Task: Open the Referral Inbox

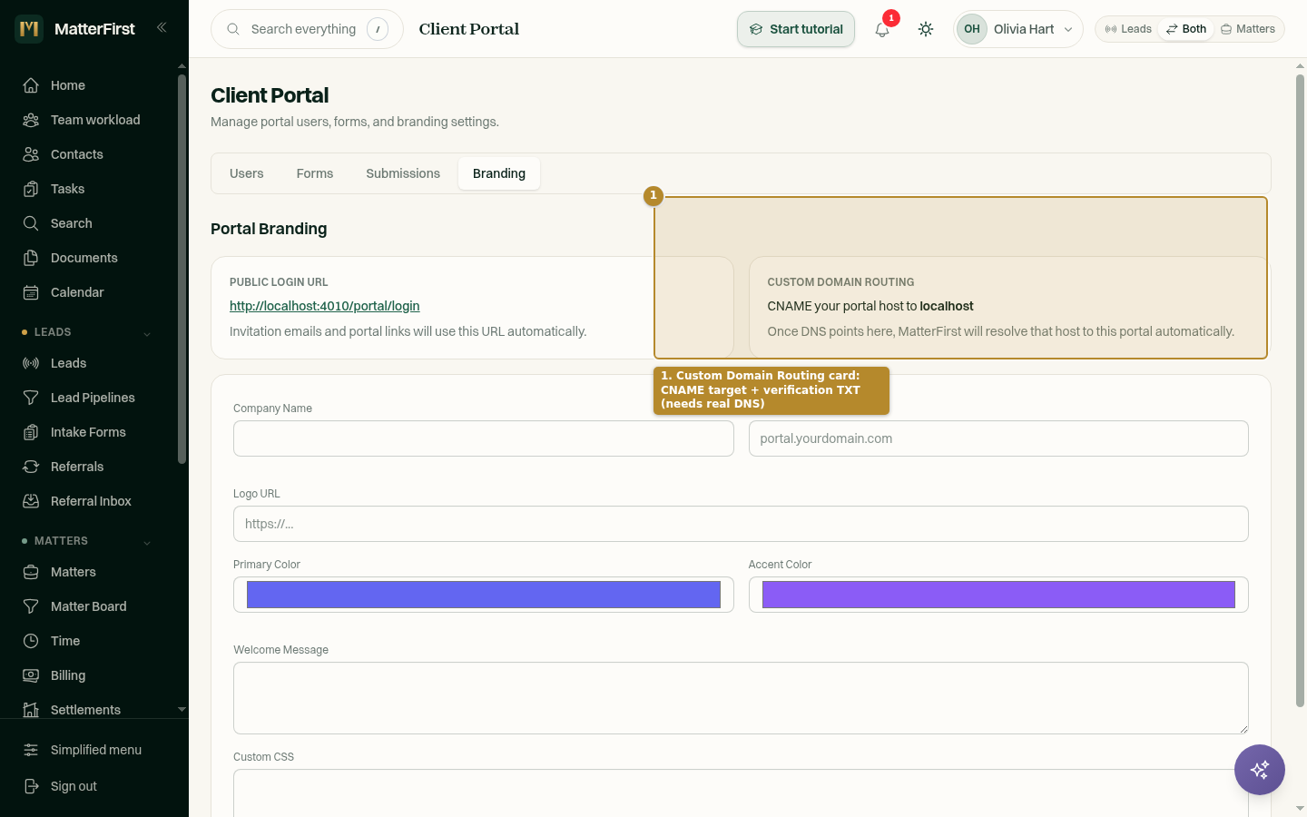Action: [91, 501]
